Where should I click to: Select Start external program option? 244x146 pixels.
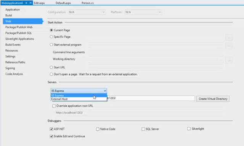(51, 45)
